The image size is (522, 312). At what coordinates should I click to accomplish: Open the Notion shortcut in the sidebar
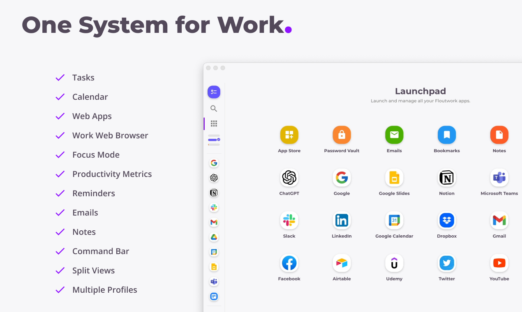(x=214, y=193)
